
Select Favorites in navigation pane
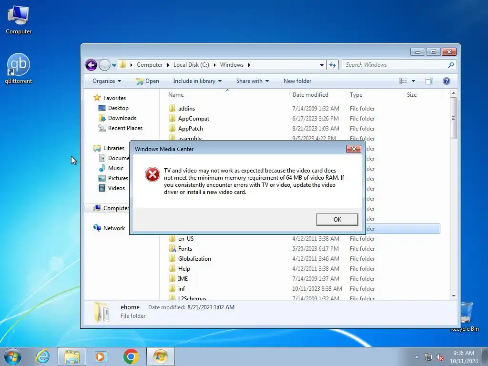pyautogui.click(x=114, y=98)
